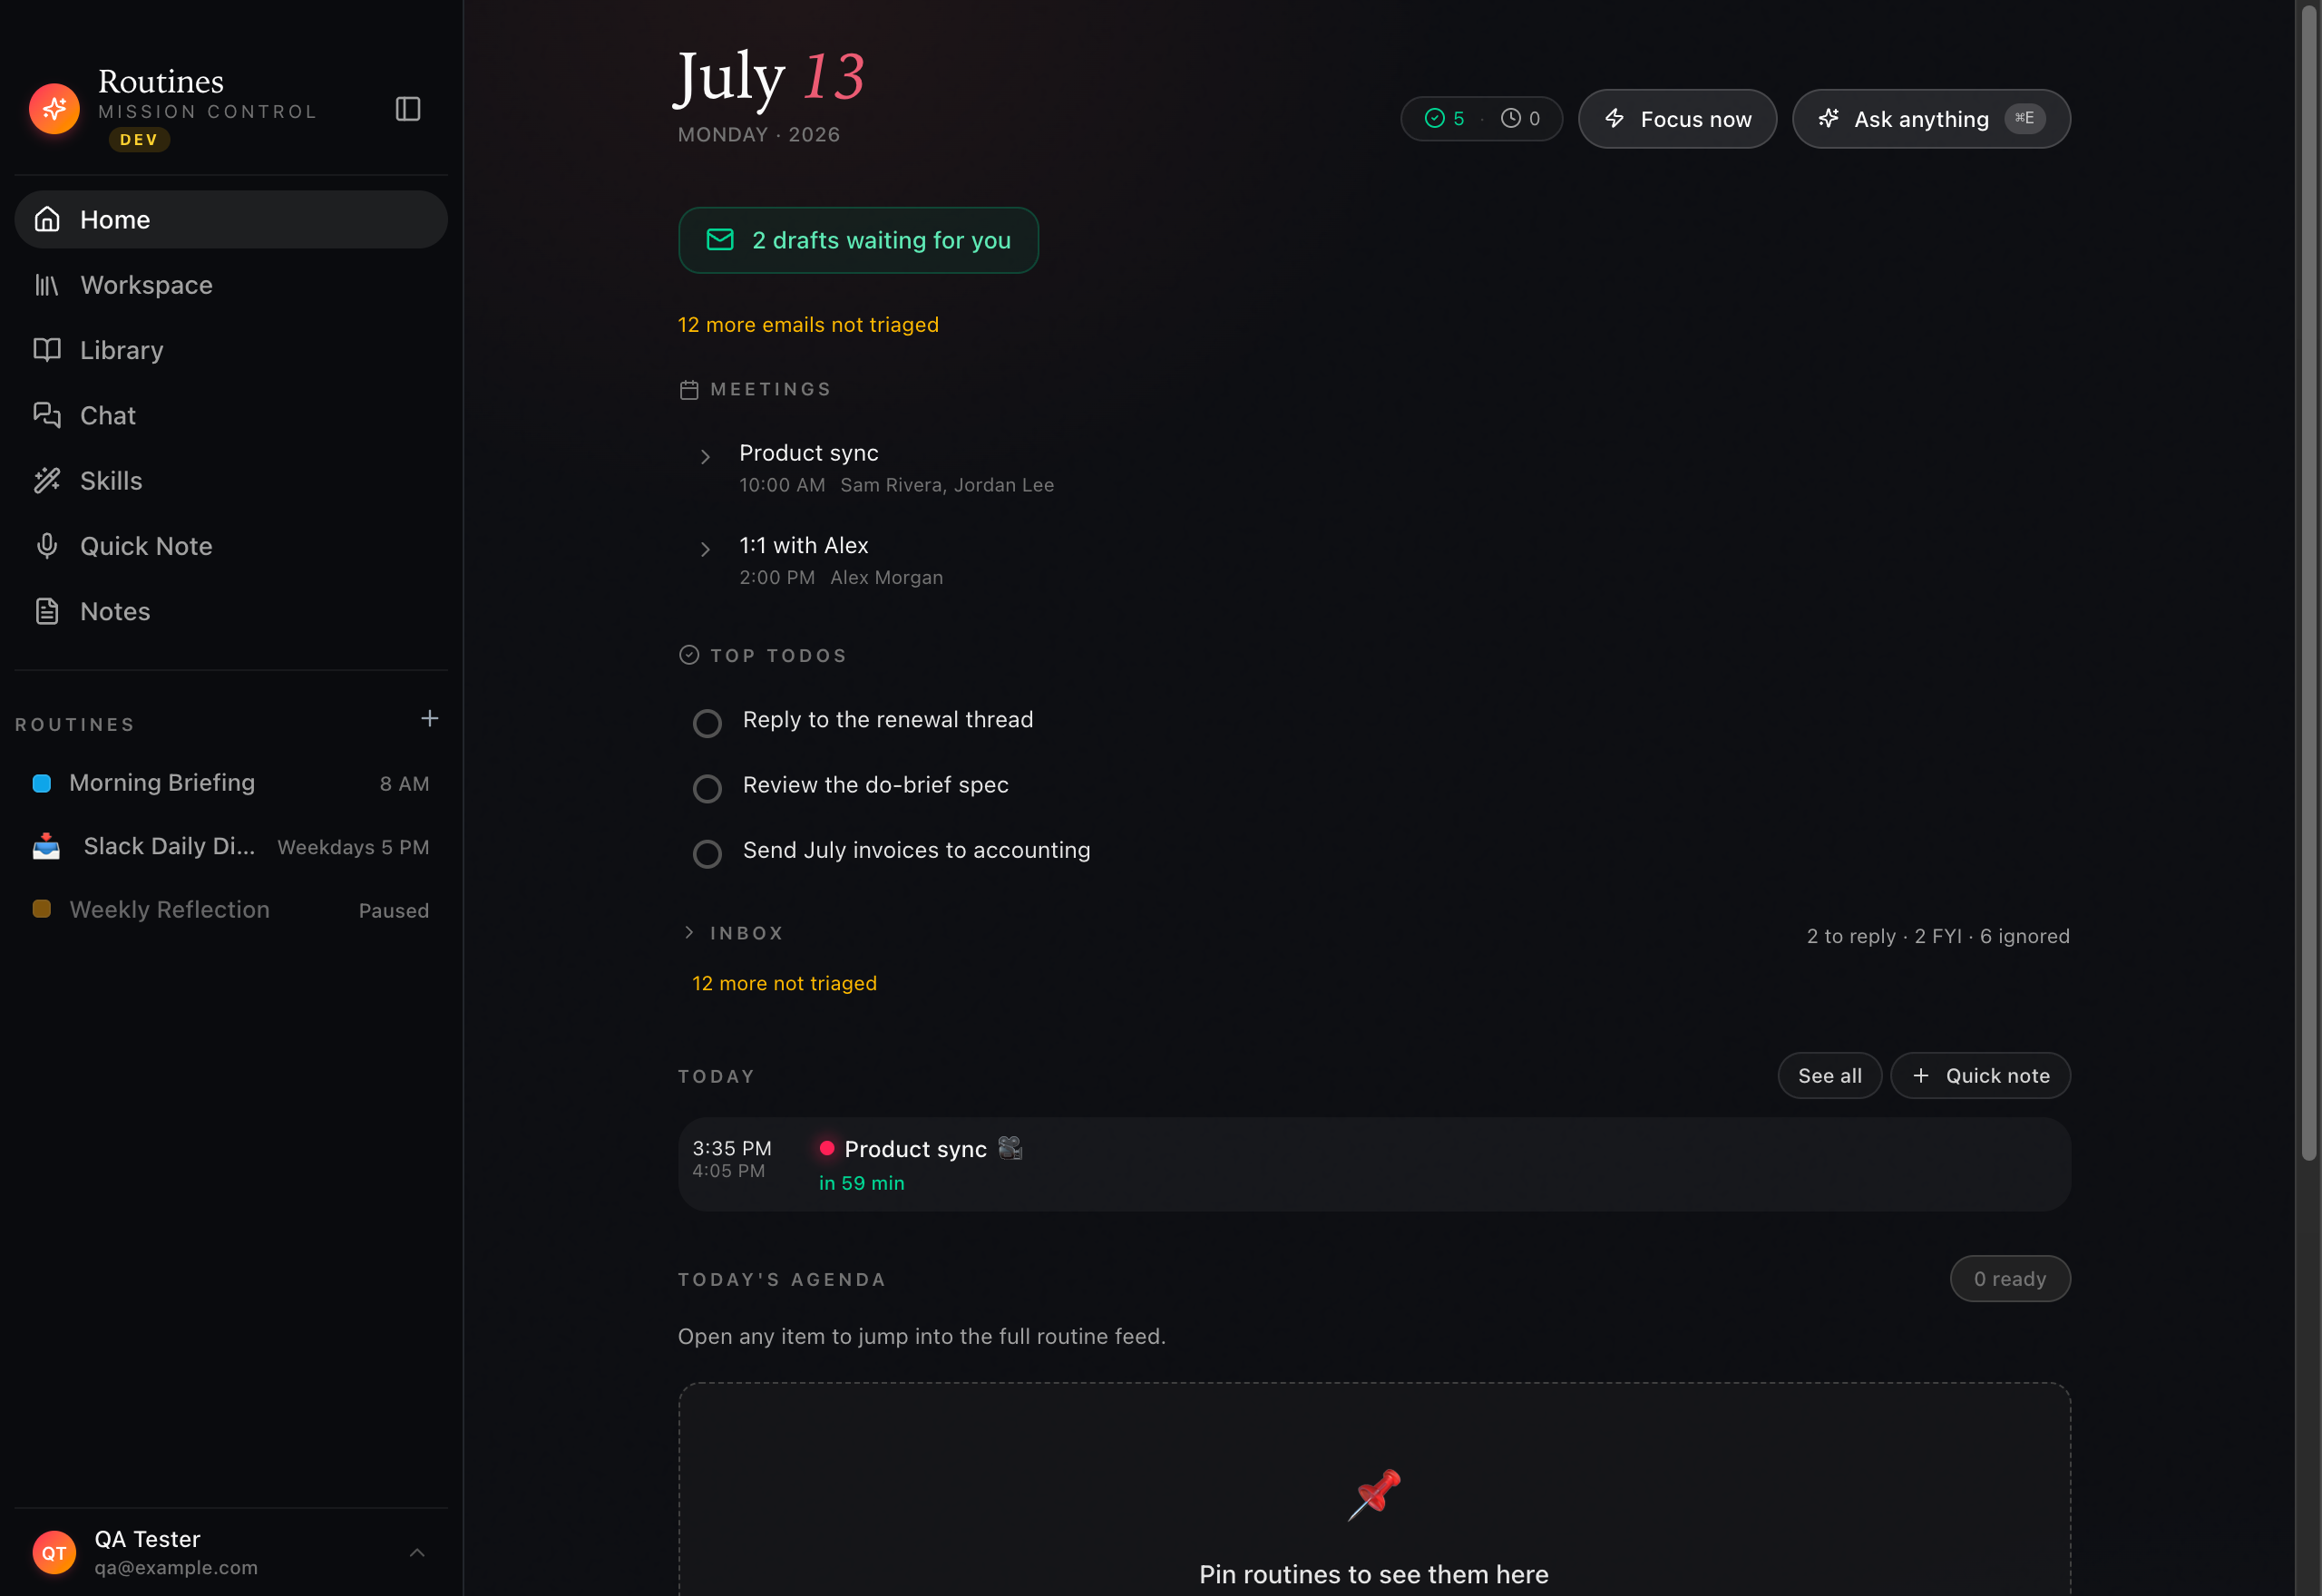Check off Review the do-brief spec
The height and width of the screenshot is (1596, 2322).
point(707,788)
